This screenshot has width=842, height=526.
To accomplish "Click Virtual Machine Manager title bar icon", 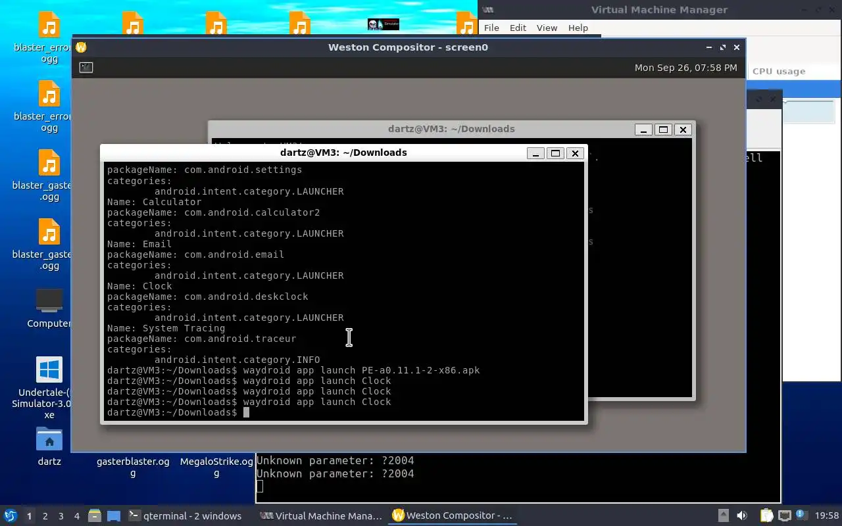I will (488, 9).
